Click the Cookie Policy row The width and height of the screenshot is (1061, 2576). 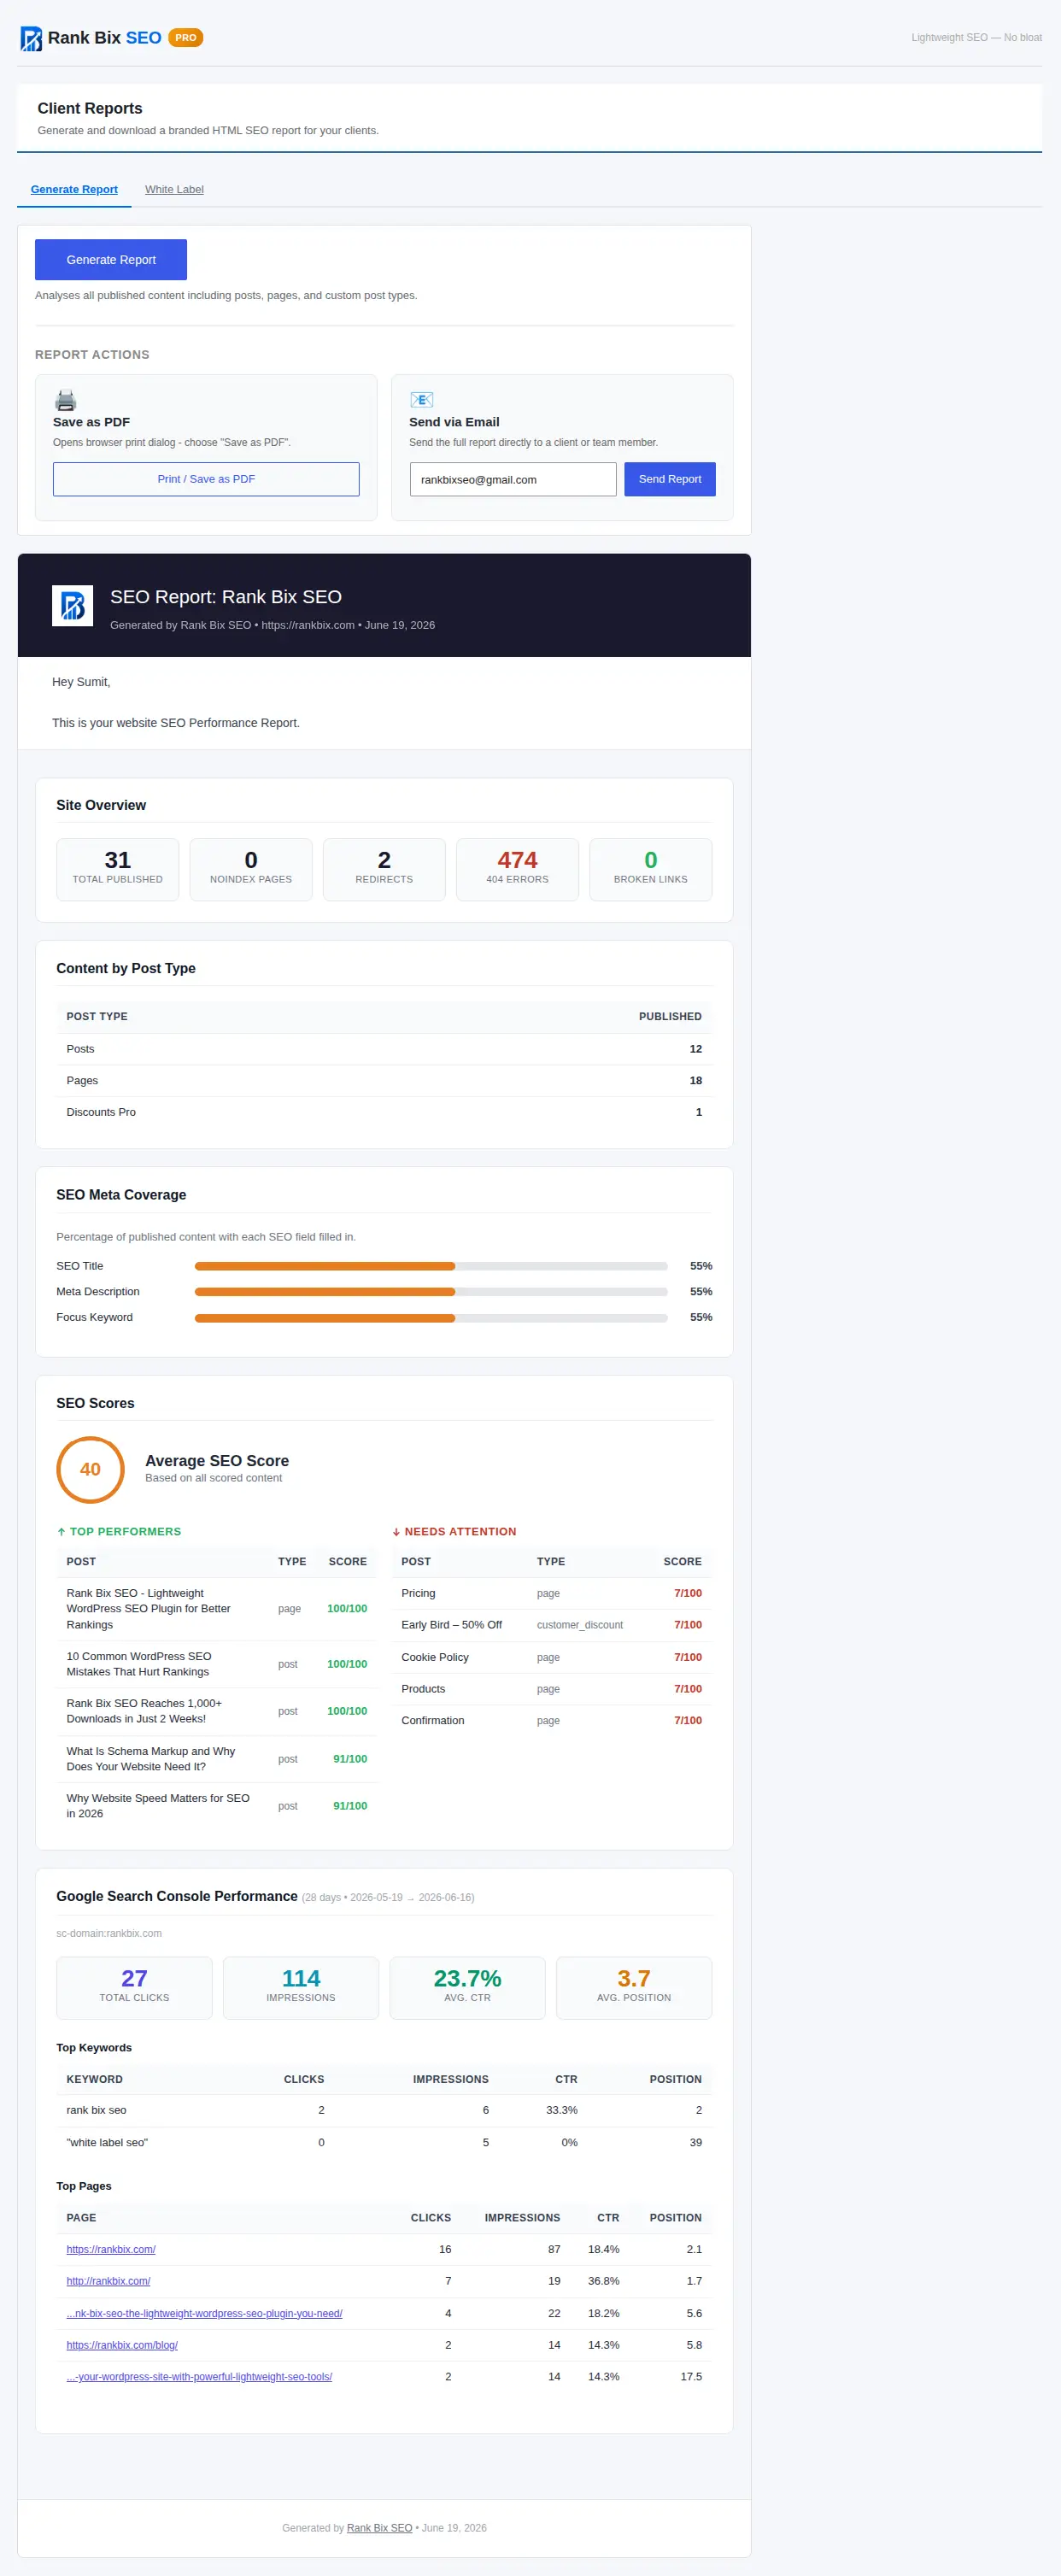(x=552, y=1657)
